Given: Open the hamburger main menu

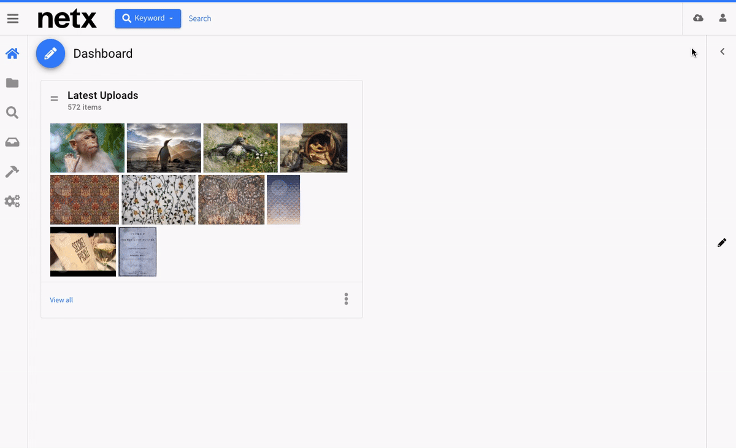Looking at the screenshot, I should point(13,19).
